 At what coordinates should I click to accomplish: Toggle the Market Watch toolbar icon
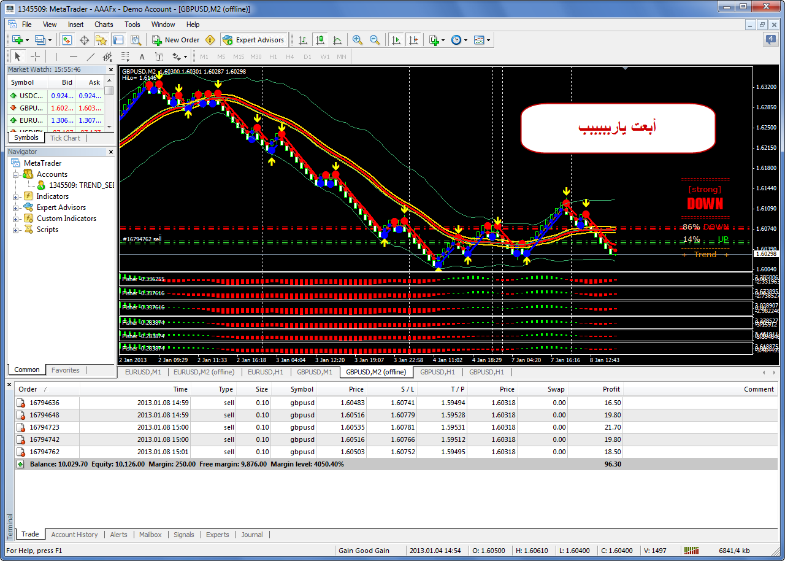(x=66, y=40)
